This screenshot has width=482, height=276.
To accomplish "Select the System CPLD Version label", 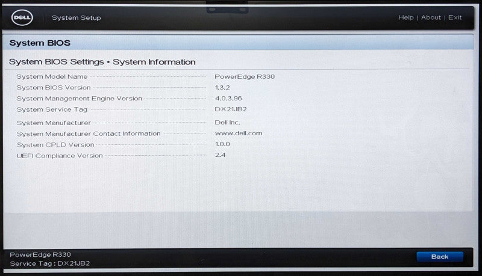I will coord(55,145).
